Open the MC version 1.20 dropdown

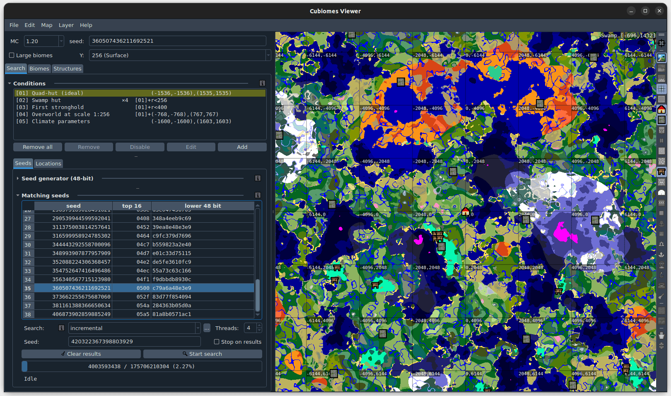pos(44,41)
